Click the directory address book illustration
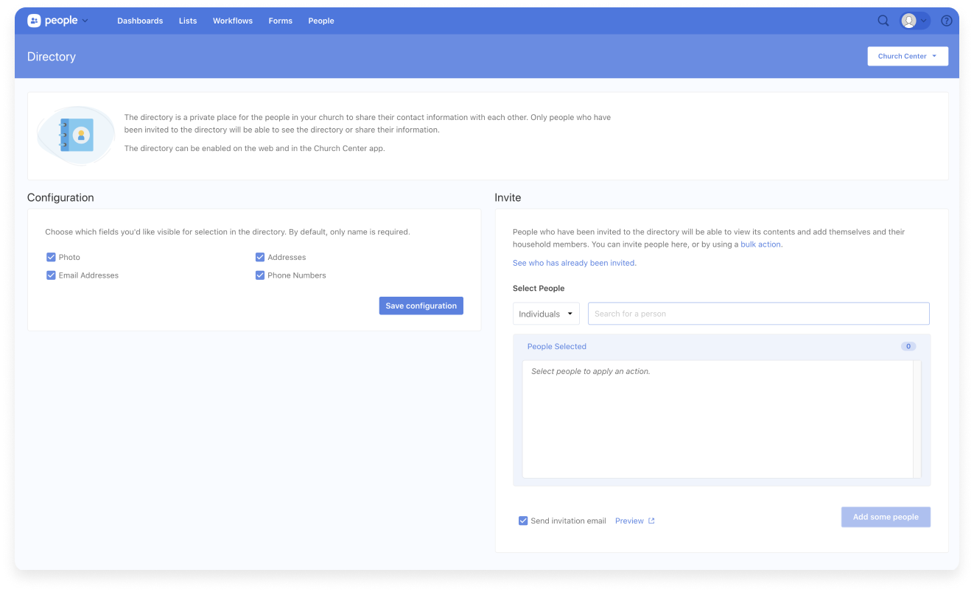 click(x=76, y=135)
